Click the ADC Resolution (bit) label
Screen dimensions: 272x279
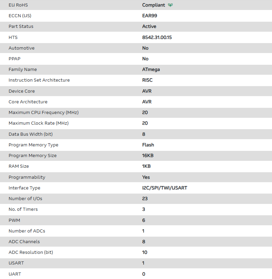pos(31,252)
